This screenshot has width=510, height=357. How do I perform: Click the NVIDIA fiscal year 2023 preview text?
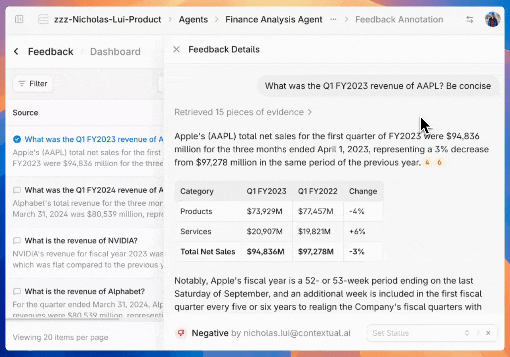point(88,259)
